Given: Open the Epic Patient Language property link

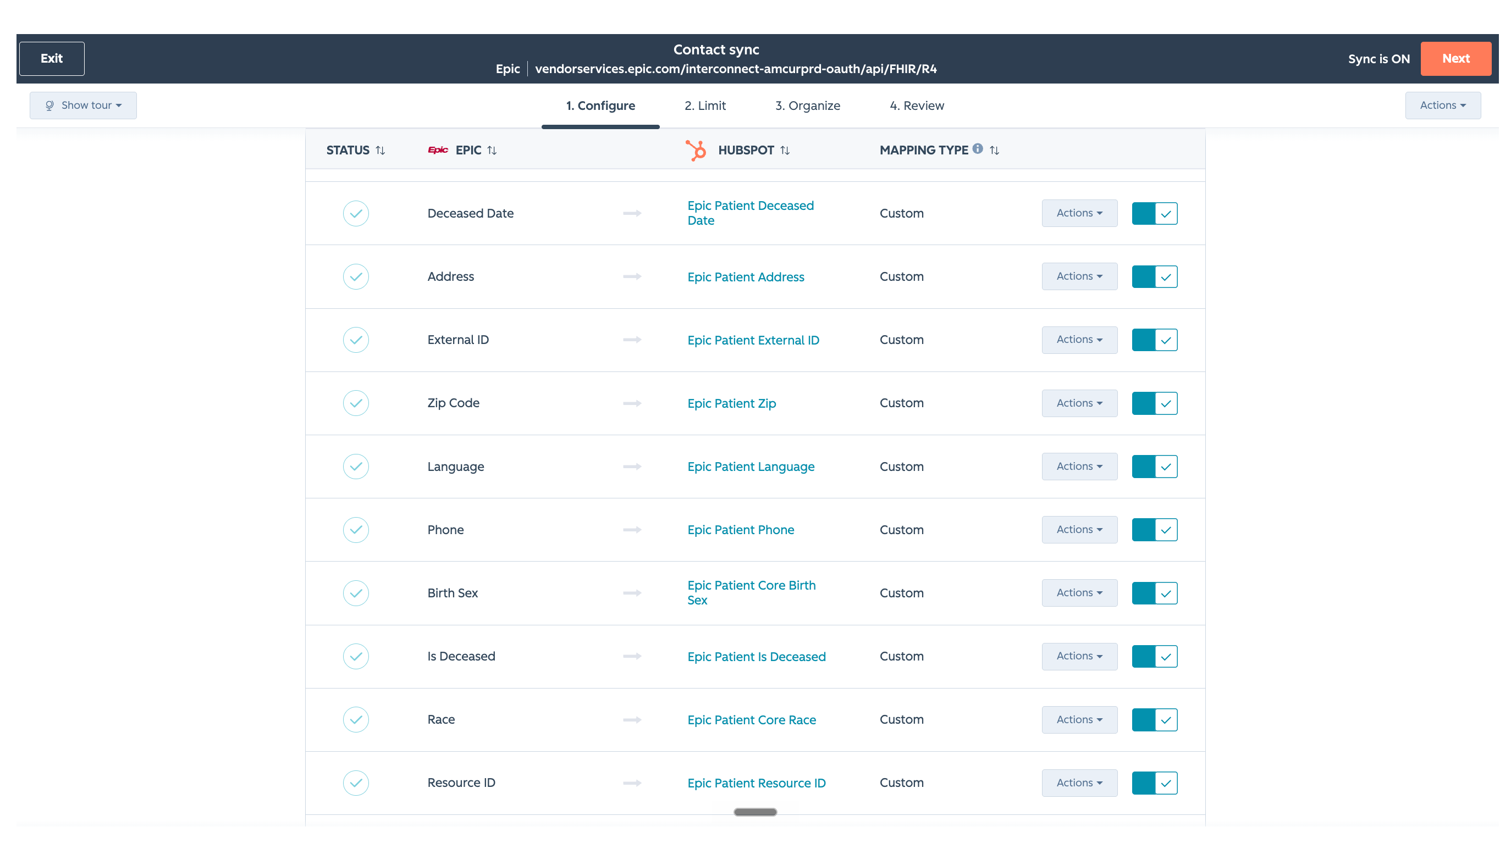Looking at the screenshot, I should pyautogui.click(x=751, y=467).
